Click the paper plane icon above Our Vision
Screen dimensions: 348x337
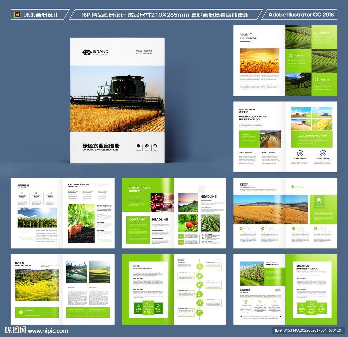(275, 302)
